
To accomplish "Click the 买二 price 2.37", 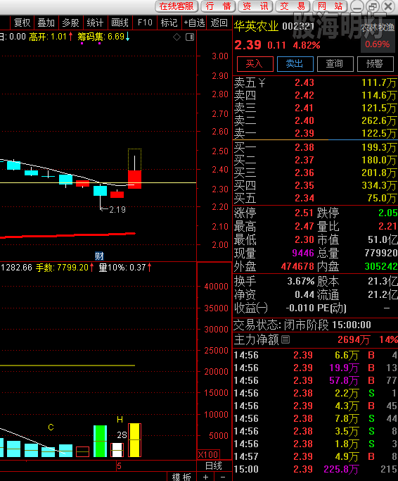I will pyautogui.click(x=304, y=160).
